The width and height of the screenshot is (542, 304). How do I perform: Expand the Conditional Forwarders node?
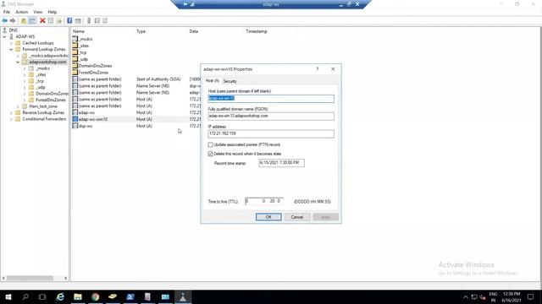[11, 119]
